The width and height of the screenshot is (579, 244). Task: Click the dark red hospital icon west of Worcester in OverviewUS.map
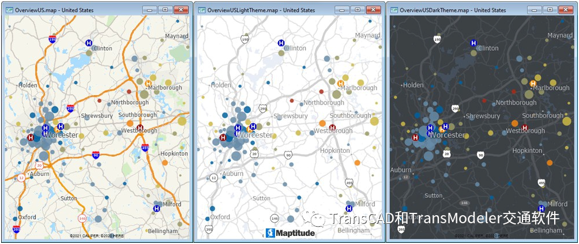(x=31, y=138)
